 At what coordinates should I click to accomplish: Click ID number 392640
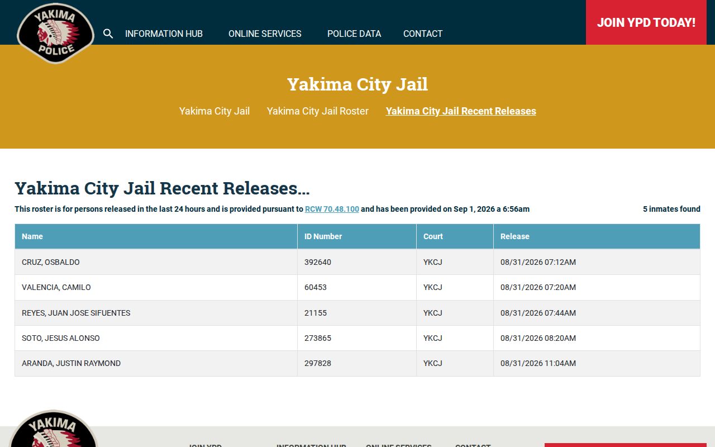(318, 262)
